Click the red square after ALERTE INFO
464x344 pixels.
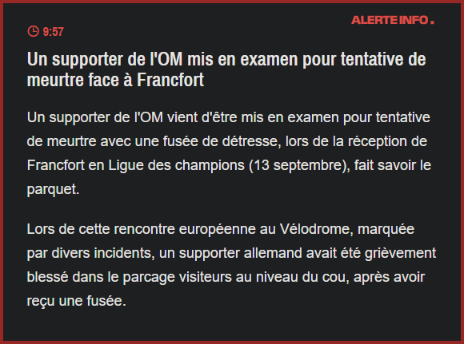pos(432,22)
